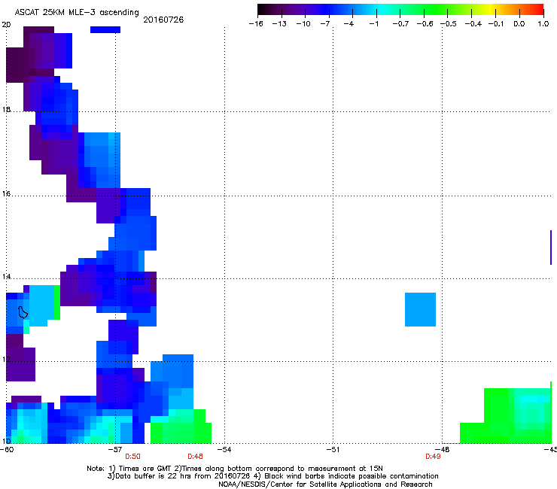The width and height of the screenshot is (557, 489).
Task: Click the small blue bar at the top near longitude -57
Action: coord(105,29)
